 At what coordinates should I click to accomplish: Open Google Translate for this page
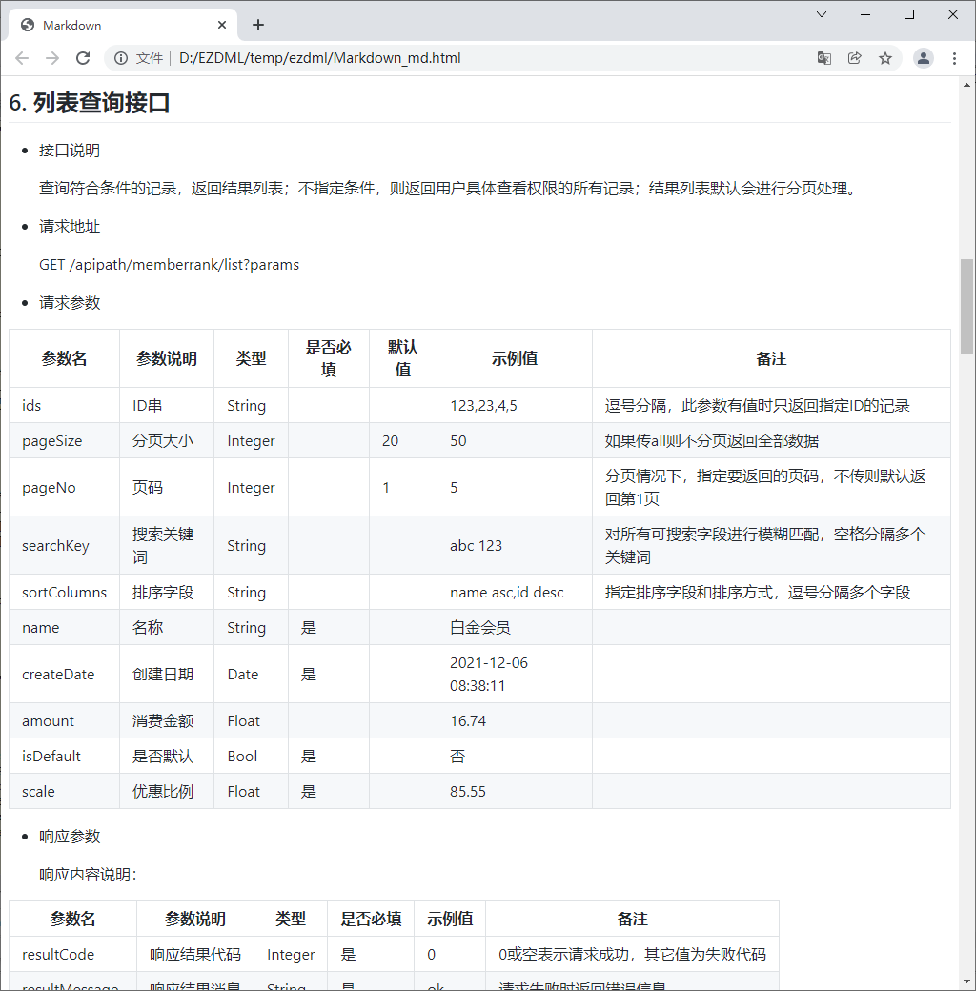[x=823, y=58]
